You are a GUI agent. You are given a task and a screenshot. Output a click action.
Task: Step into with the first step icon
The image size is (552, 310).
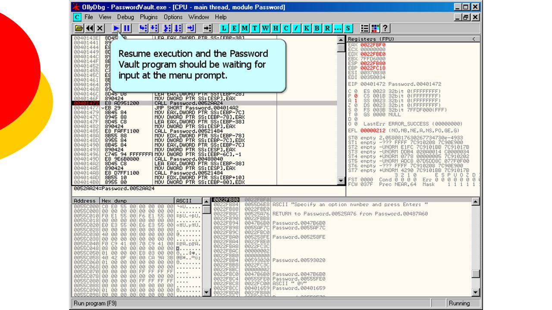143,28
